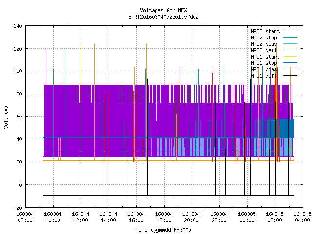Click the 160304 14:00 x-axis tick label
Image resolution: width=312 pixels, height=234 pixels.
click(x=108, y=217)
